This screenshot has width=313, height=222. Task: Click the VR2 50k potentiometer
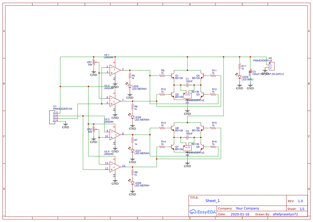click(x=93, y=130)
